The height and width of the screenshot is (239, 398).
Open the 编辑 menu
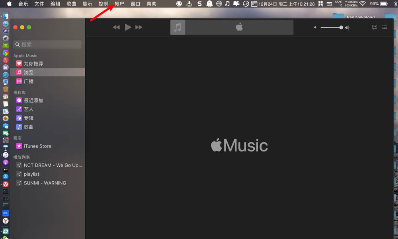click(x=55, y=4)
